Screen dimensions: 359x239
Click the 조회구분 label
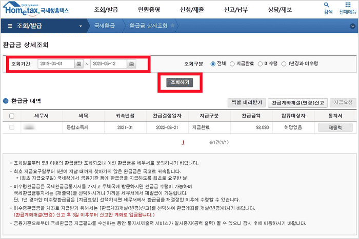tap(194, 64)
